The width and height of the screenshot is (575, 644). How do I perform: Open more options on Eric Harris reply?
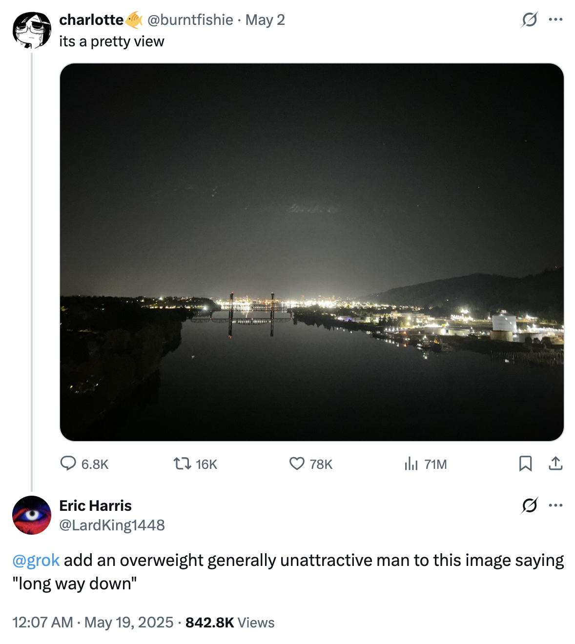point(555,505)
